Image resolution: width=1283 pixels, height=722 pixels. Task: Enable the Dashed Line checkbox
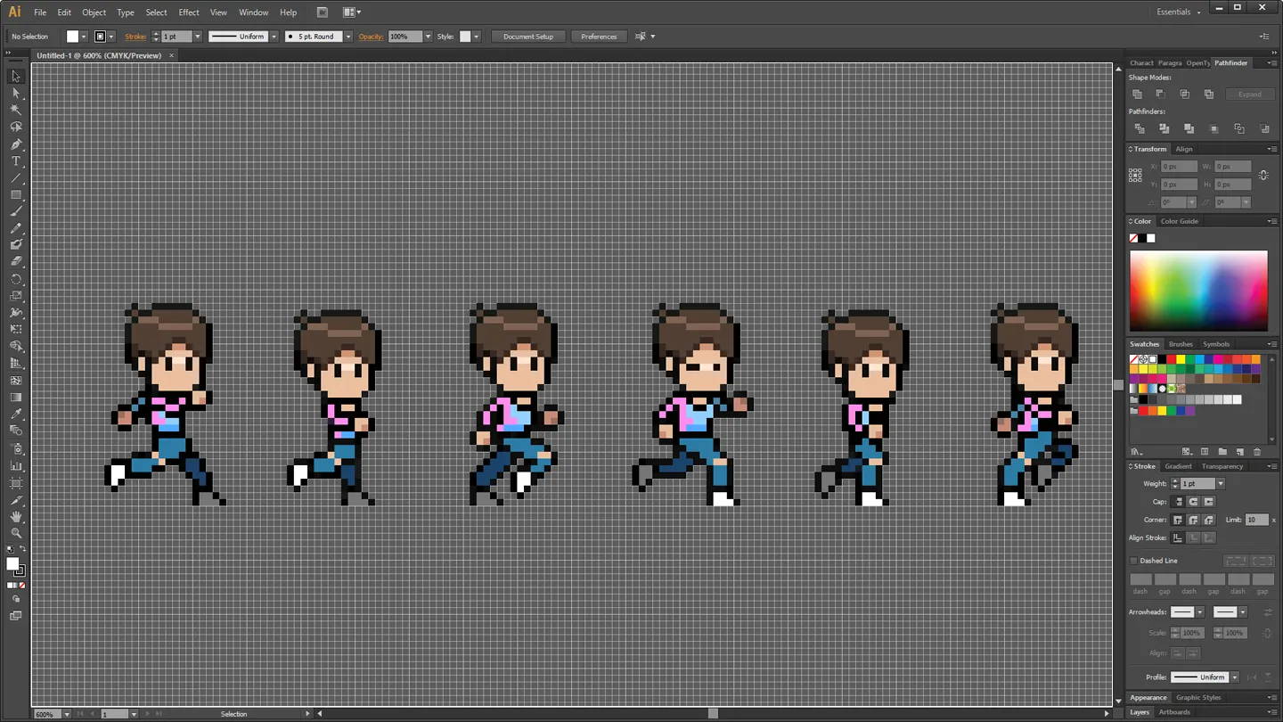coord(1134,561)
